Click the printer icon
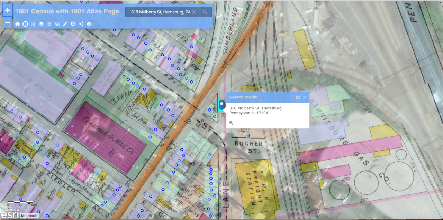Screen dimensions: 443x220 coord(89,24)
